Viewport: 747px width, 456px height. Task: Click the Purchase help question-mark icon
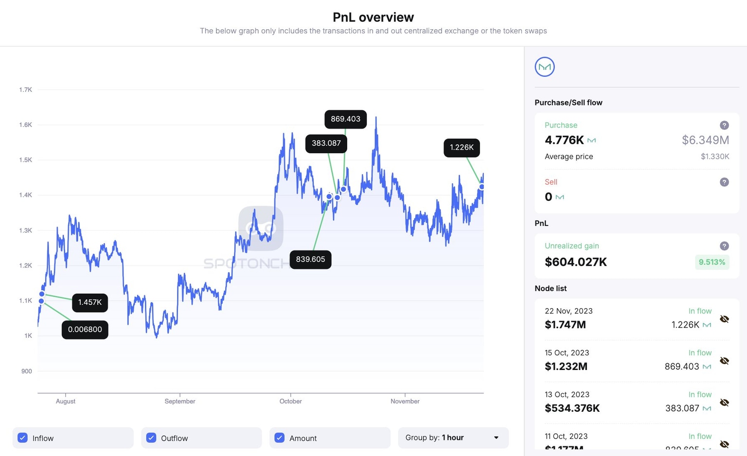pos(724,125)
